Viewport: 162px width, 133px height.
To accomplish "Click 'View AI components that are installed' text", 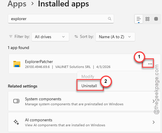I will (x=65, y=125).
